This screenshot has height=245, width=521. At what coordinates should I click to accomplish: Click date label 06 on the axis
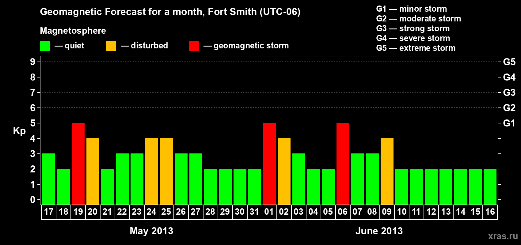pos(343,212)
